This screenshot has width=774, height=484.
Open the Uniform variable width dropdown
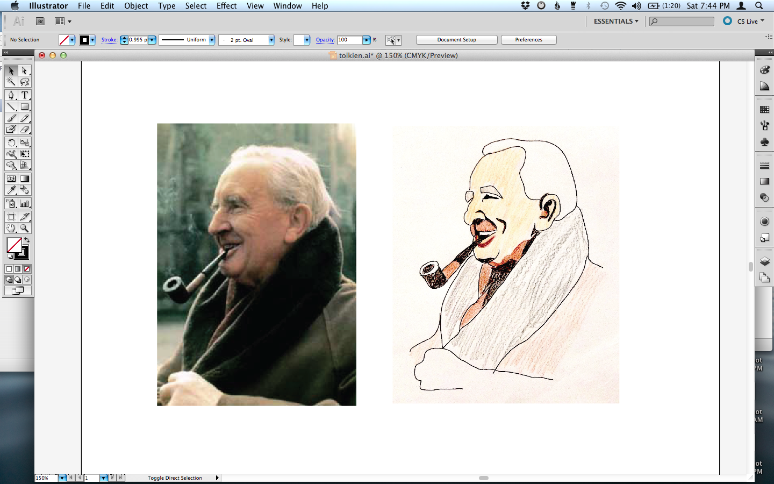pyautogui.click(x=211, y=39)
